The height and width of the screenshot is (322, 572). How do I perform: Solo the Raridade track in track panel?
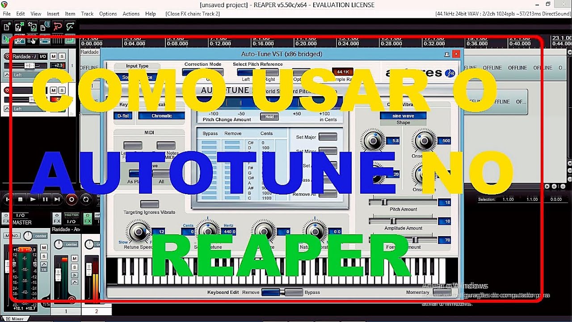click(x=62, y=56)
